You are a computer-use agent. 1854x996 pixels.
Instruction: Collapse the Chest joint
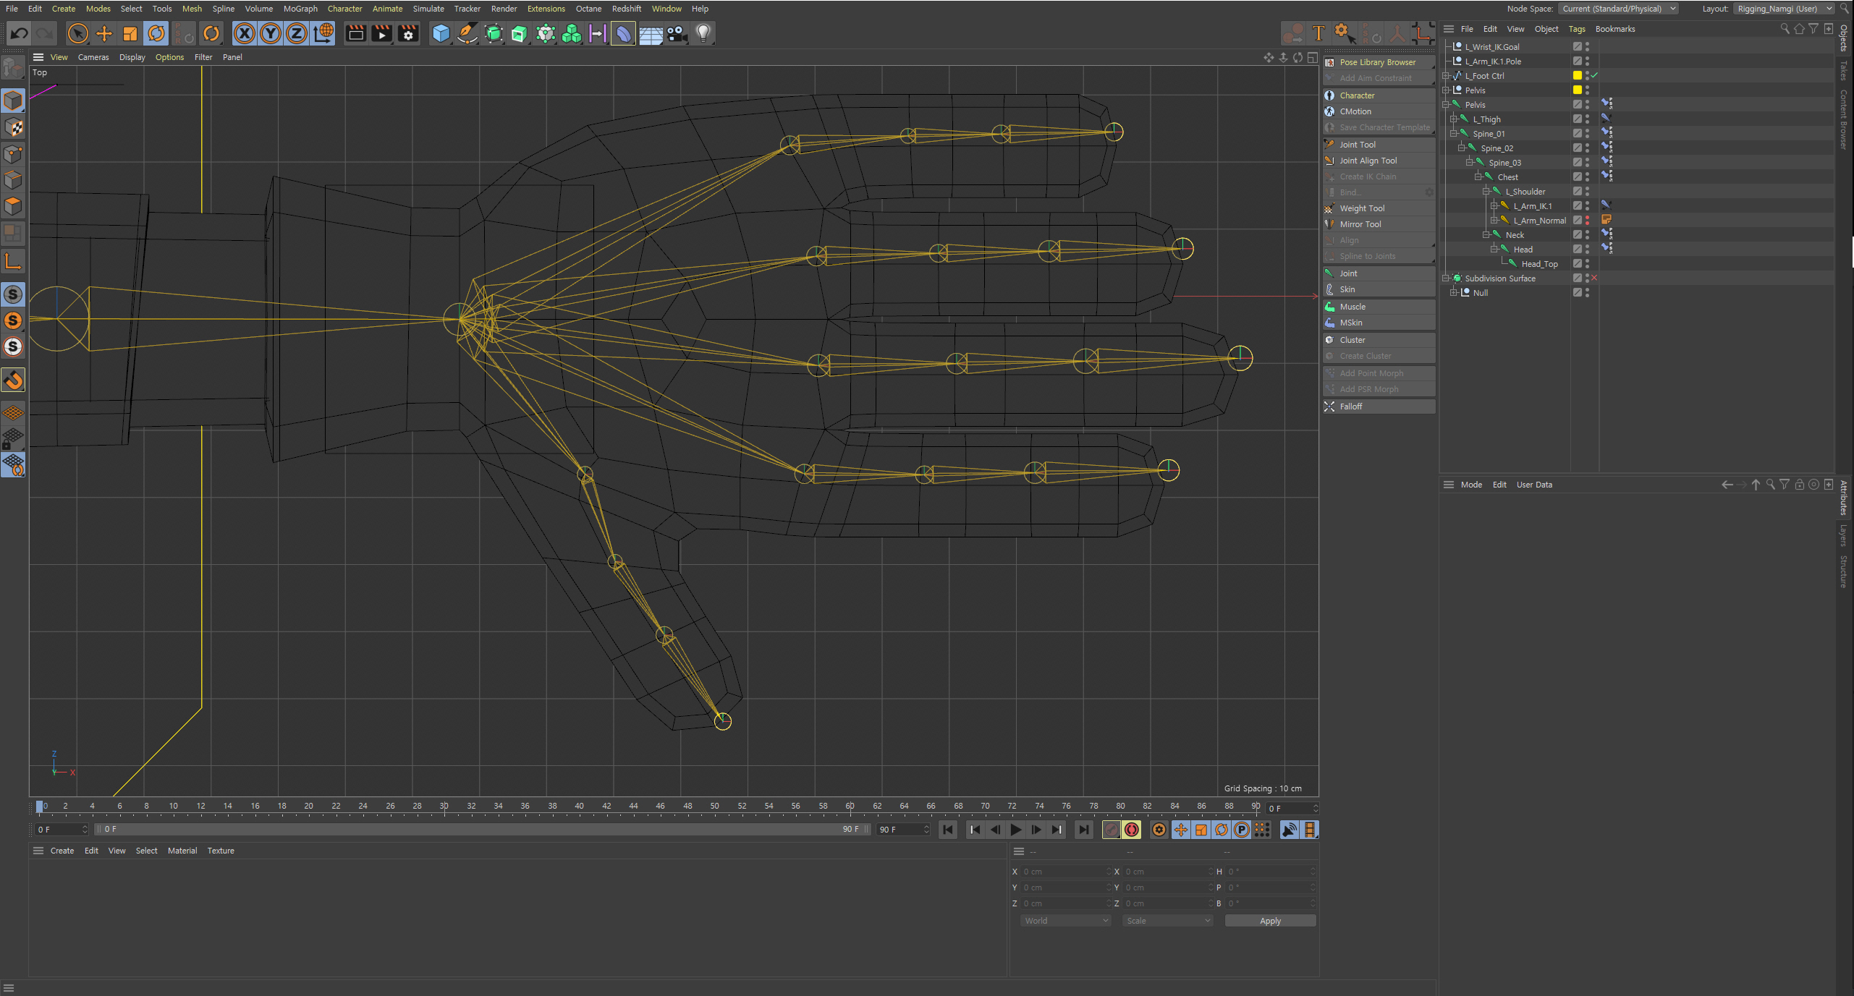coord(1478,176)
